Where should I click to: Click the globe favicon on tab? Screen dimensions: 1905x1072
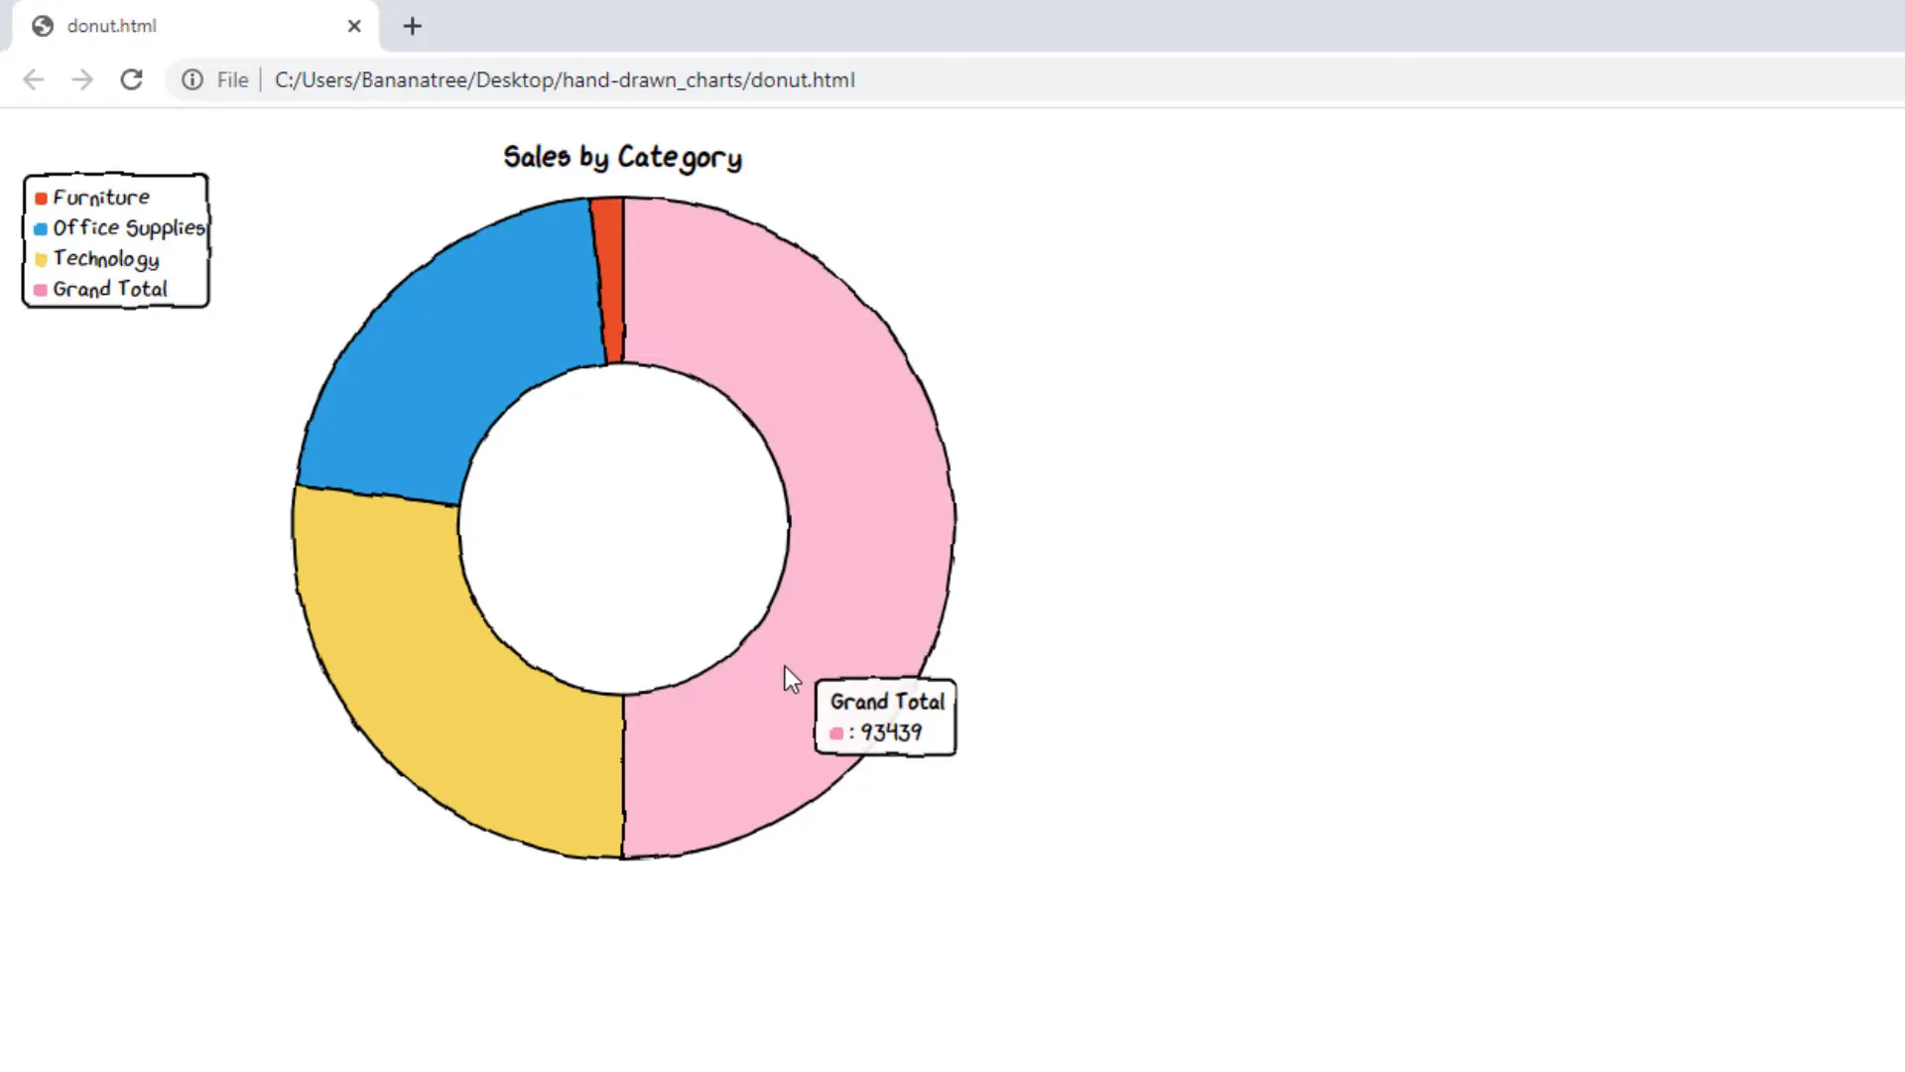coord(43,26)
